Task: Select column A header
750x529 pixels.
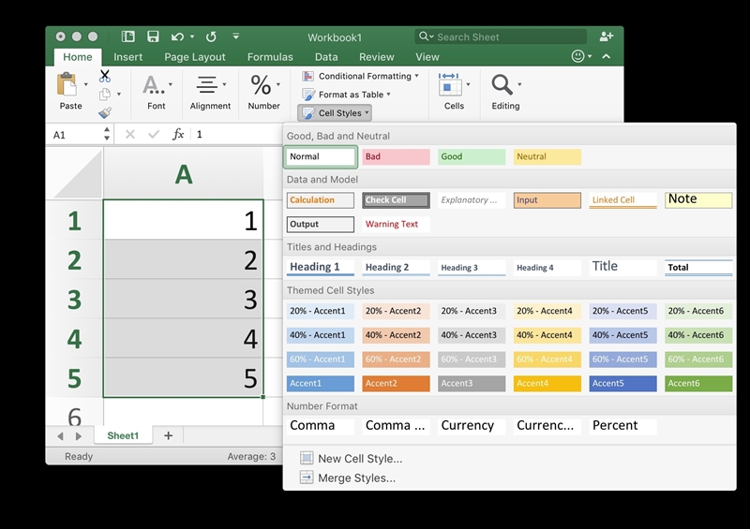Action: coord(184,174)
